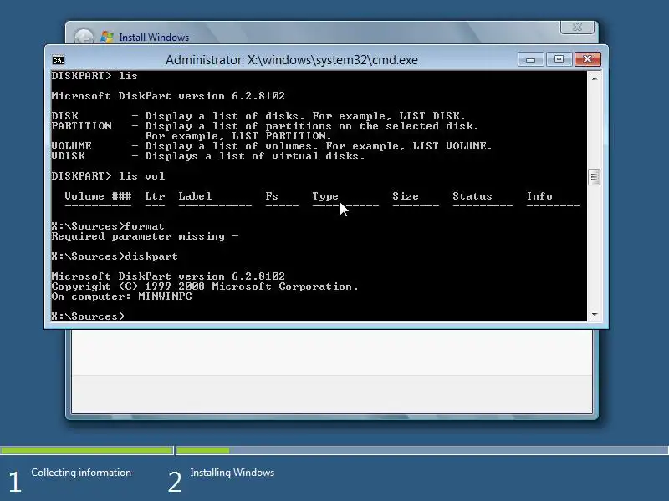Close the Install Windows dialog

(577, 27)
